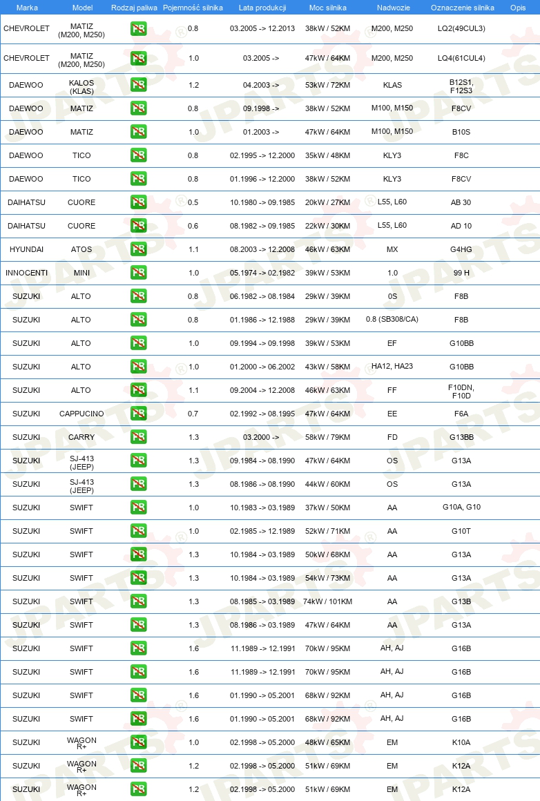
Task: Click fuel icon in Daihatsu Cuore AD 10 row
Action: pos(138,226)
